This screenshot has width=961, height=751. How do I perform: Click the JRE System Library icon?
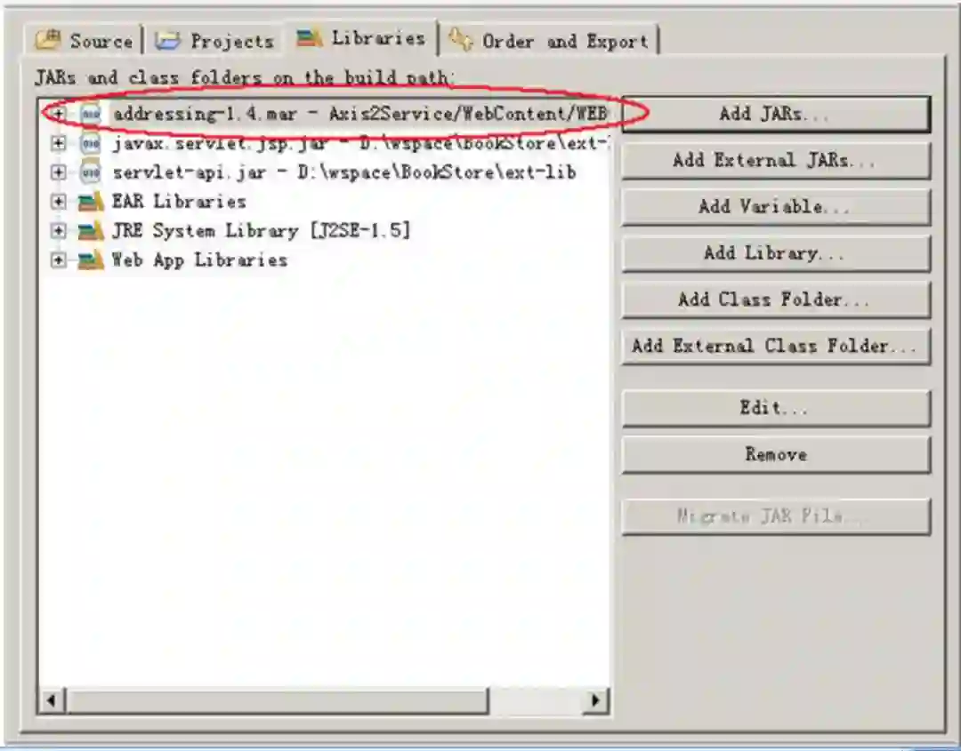pyautogui.click(x=91, y=230)
